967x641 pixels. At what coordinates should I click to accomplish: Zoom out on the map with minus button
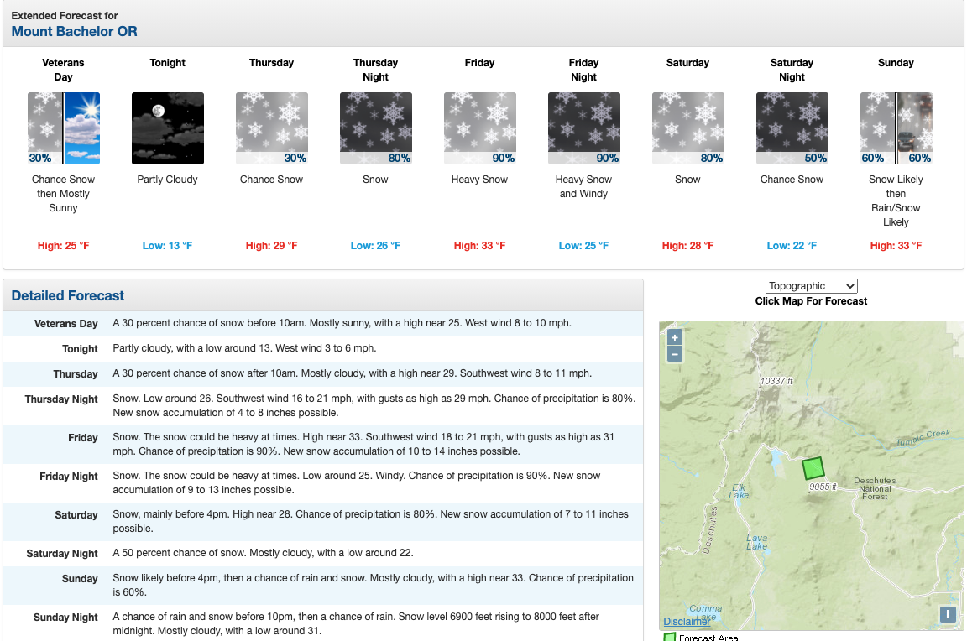(675, 354)
